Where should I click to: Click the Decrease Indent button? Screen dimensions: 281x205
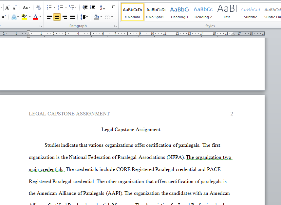85,8
